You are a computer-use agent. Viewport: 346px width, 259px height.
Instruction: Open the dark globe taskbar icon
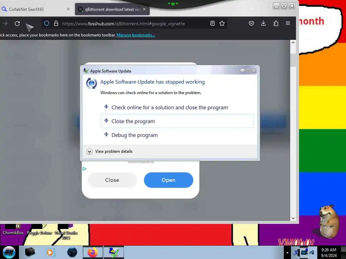click(72, 252)
